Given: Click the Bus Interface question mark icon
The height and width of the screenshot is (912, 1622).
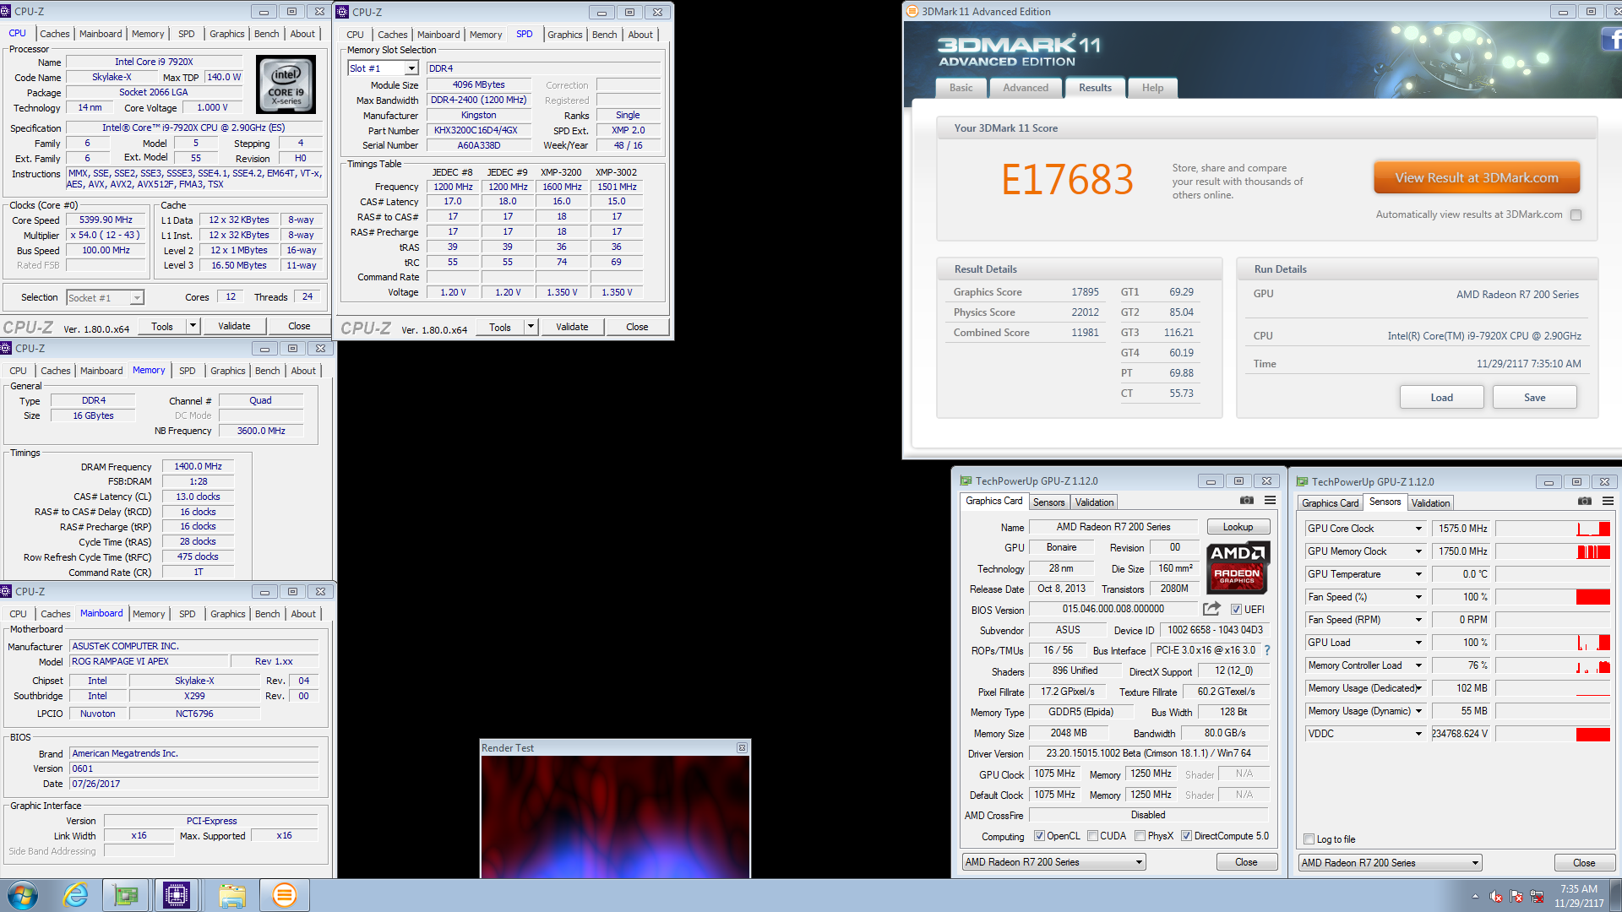Looking at the screenshot, I should pos(1267,650).
